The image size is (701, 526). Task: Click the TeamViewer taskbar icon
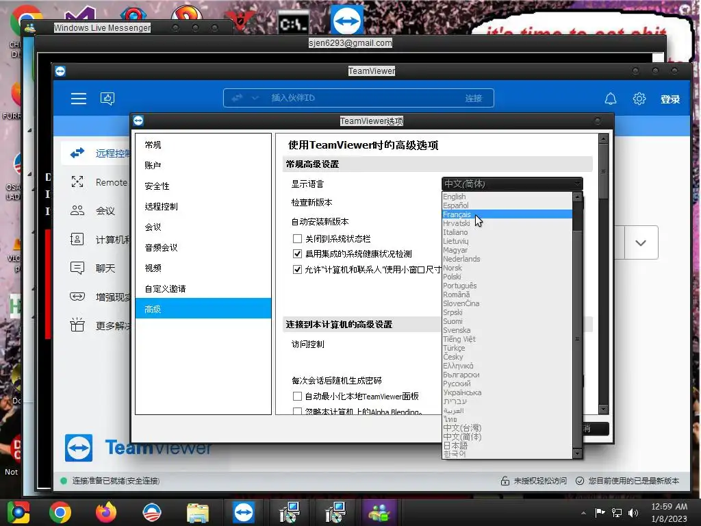244,512
